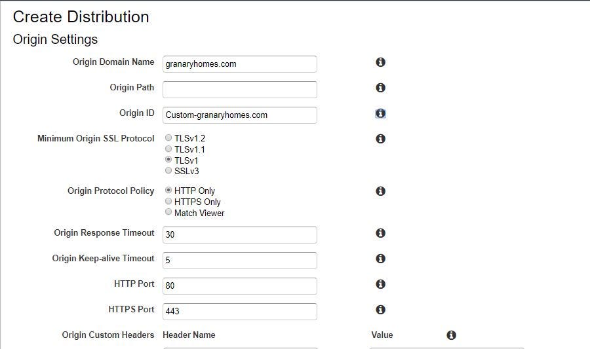The width and height of the screenshot is (590, 349).
Task: Open info icon for Origin Domain Name
Action: click(380, 62)
